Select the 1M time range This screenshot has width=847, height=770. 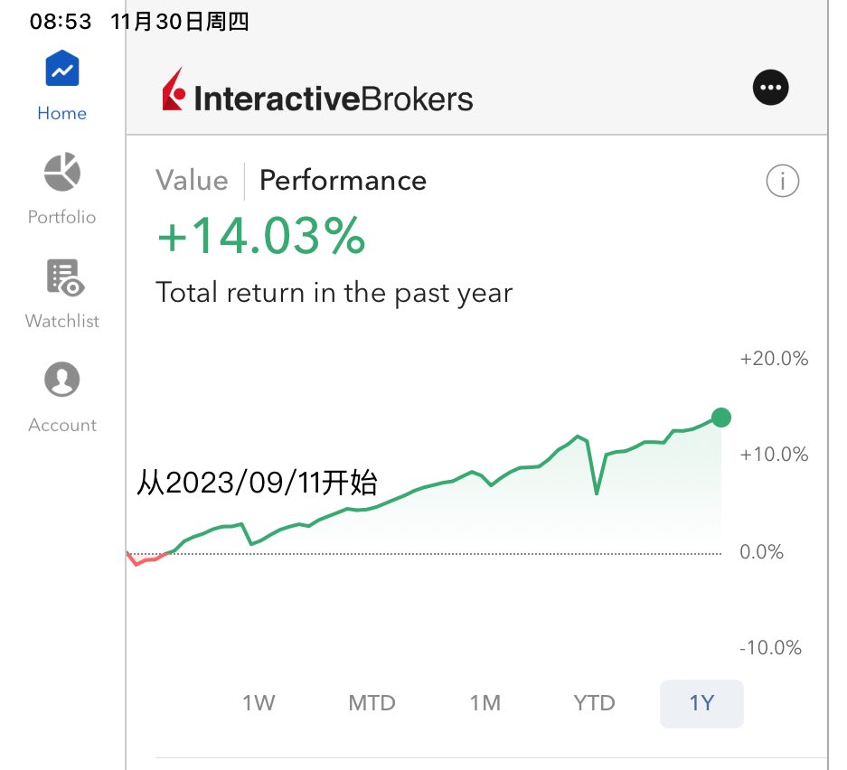(485, 703)
